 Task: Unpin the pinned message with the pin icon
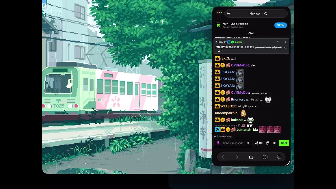278,42
